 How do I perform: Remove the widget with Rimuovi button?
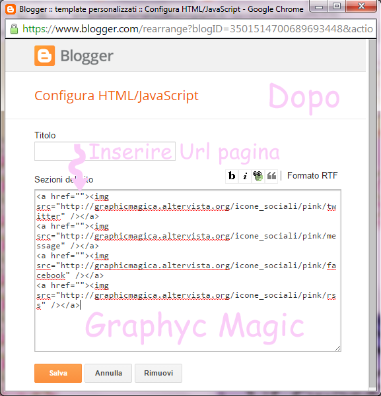(x=158, y=373)
